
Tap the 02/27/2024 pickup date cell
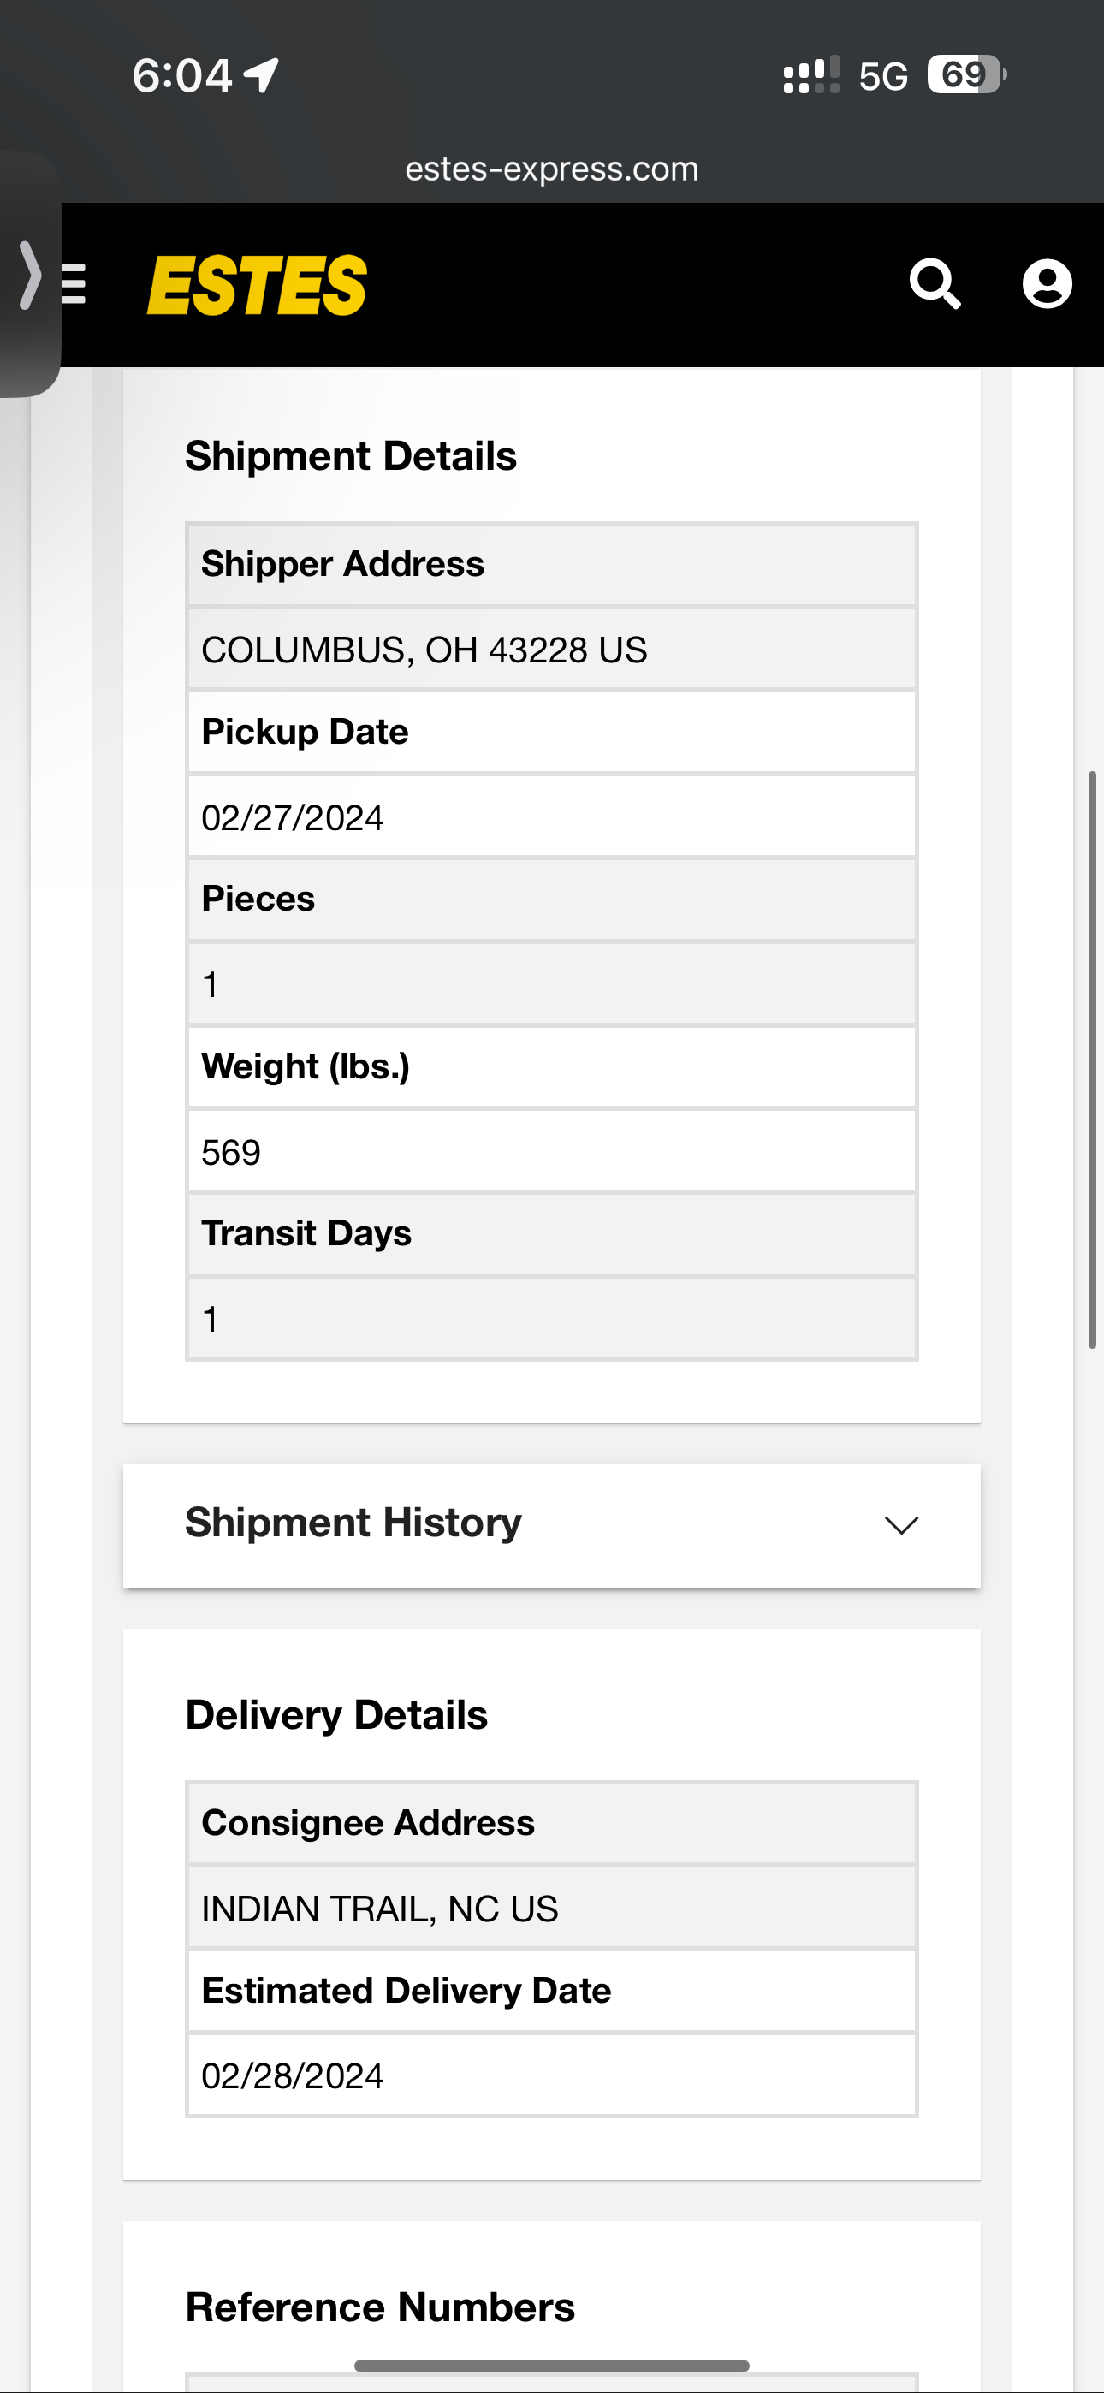[552, 816]
